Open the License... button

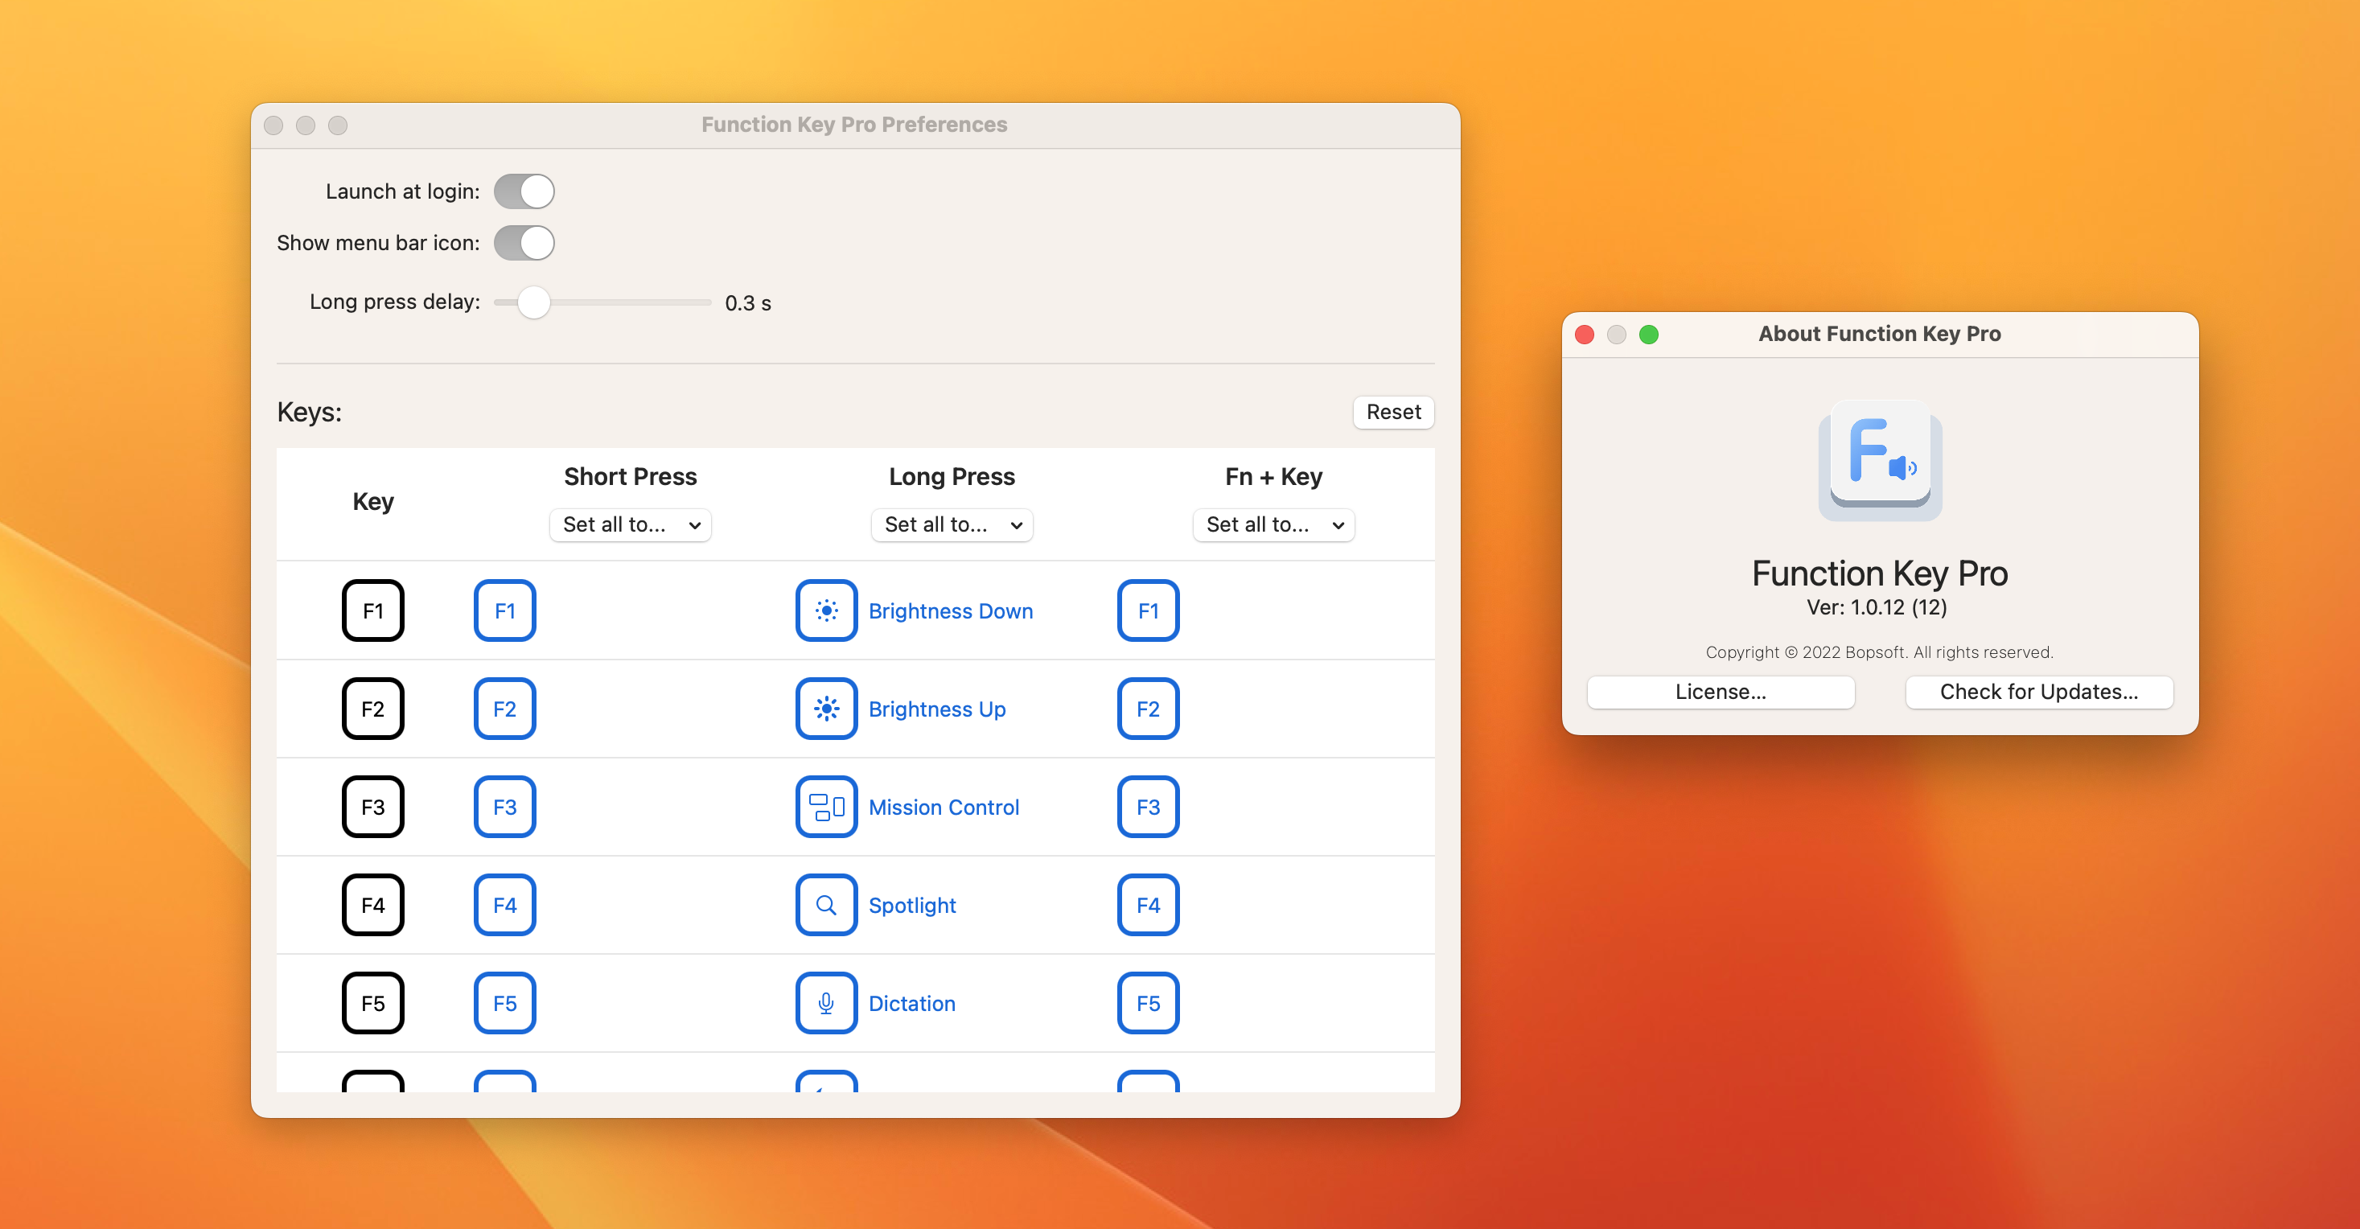point(1721,693)
